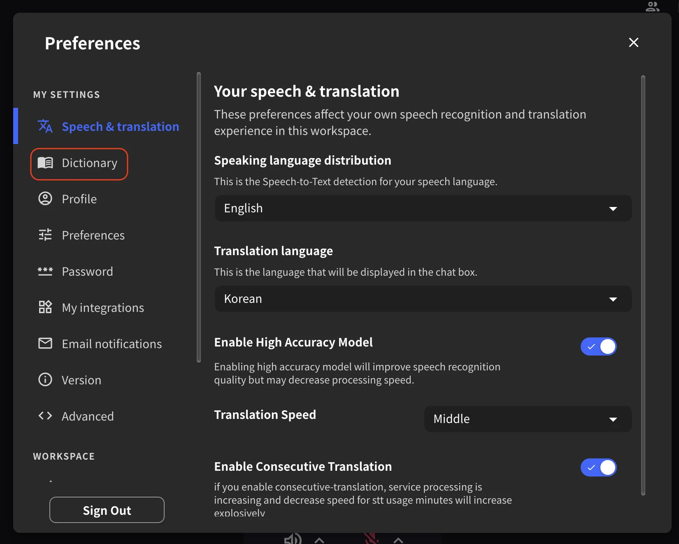This screenshot has height=544, width=679.
Task: Close the Preferences dialog
Action: pyautogui.click(x=634, y=42)
